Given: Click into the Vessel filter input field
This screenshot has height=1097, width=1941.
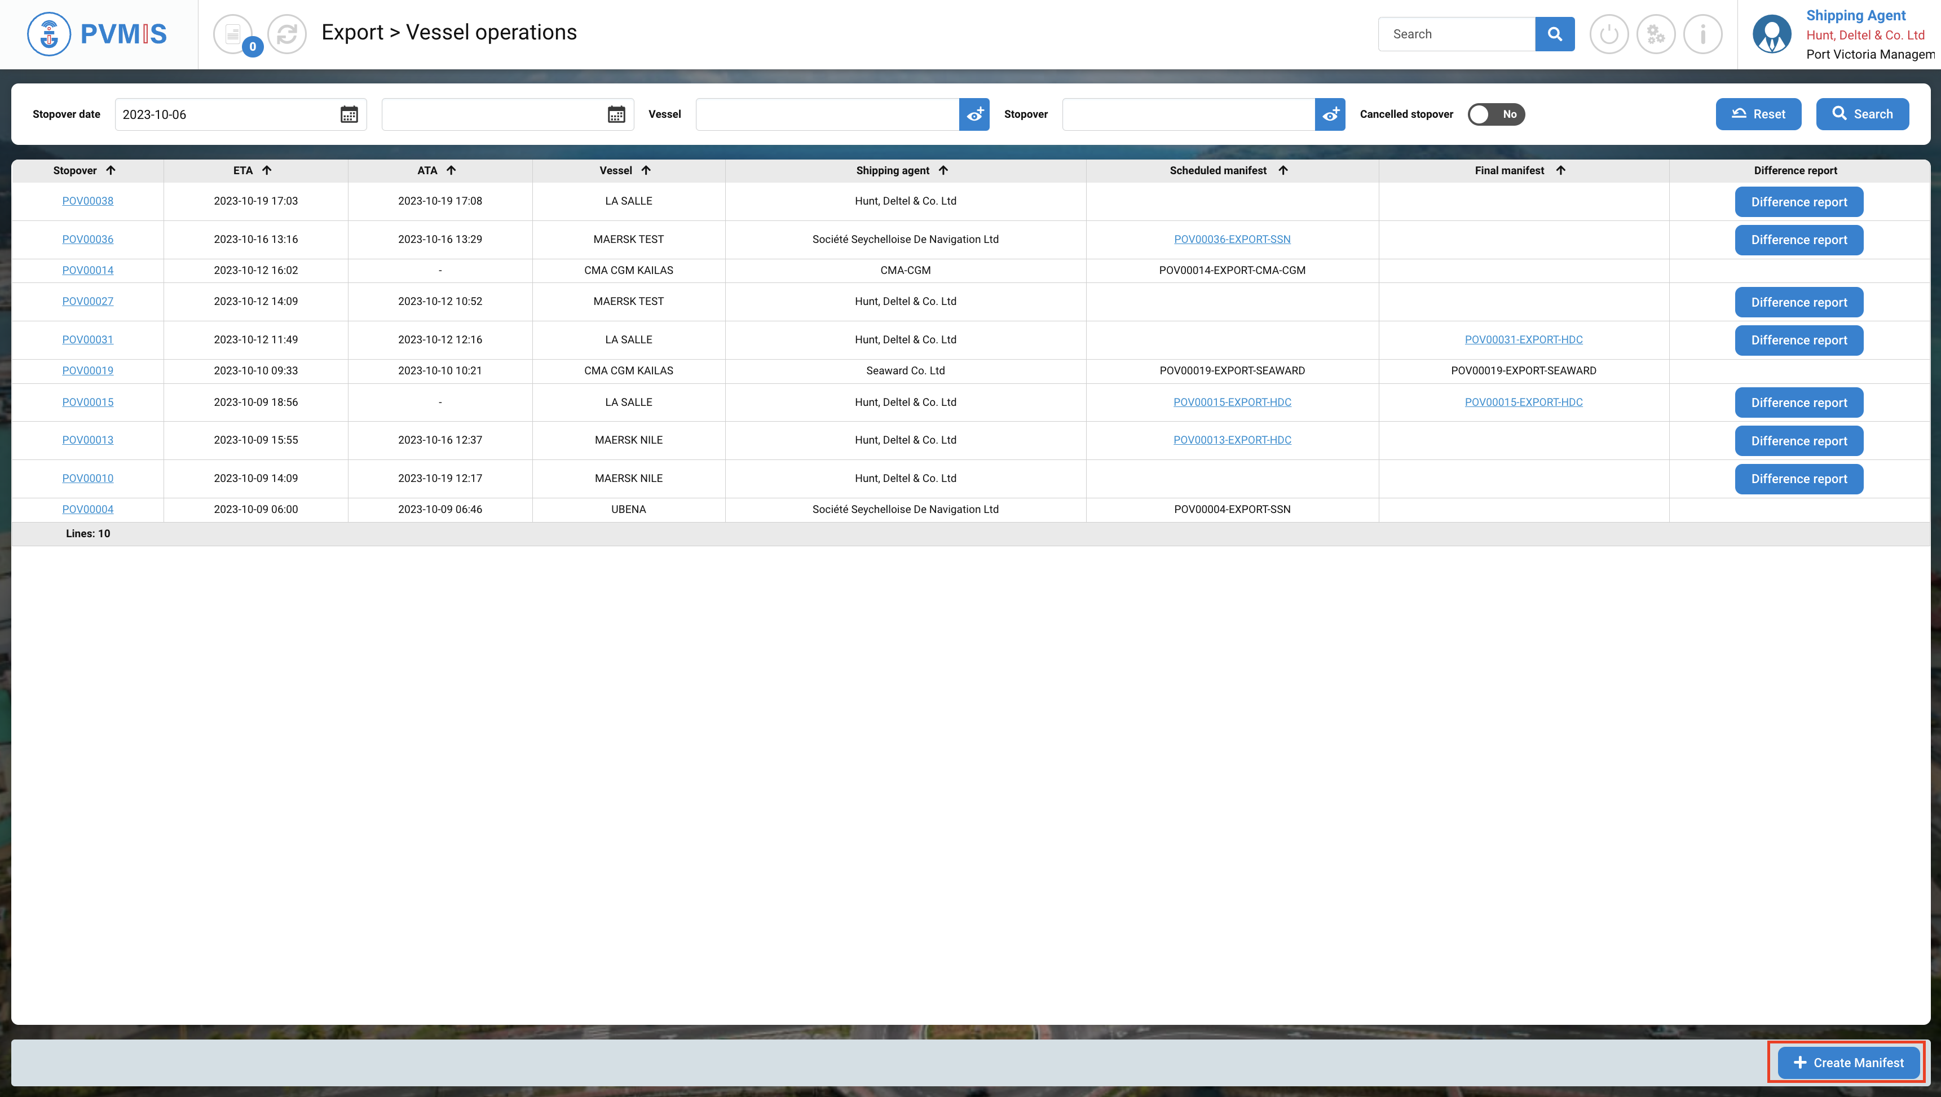Looking at the screenshot, I should pyautogui.click(x=827, y=114).
